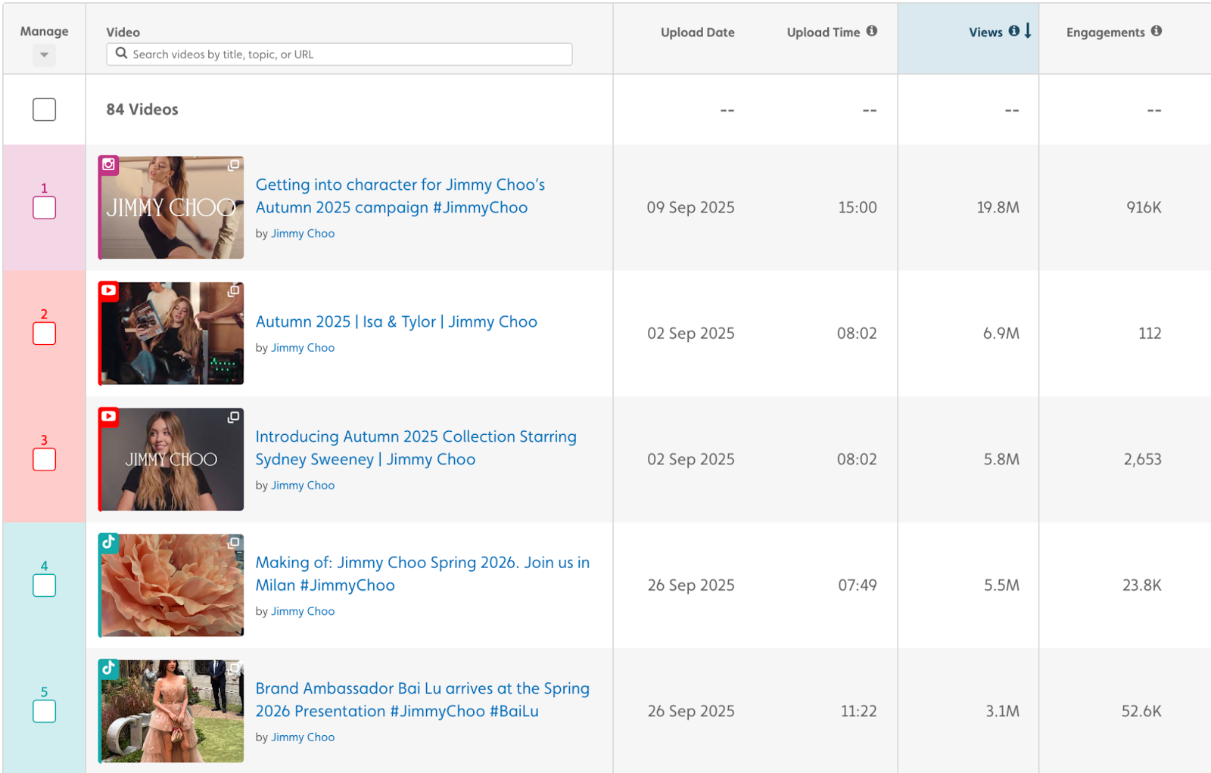Screen dimensions: 1211x773
Task: Open expand icon on Sydney Sweeney thumbnail
Action: [234, 418]
